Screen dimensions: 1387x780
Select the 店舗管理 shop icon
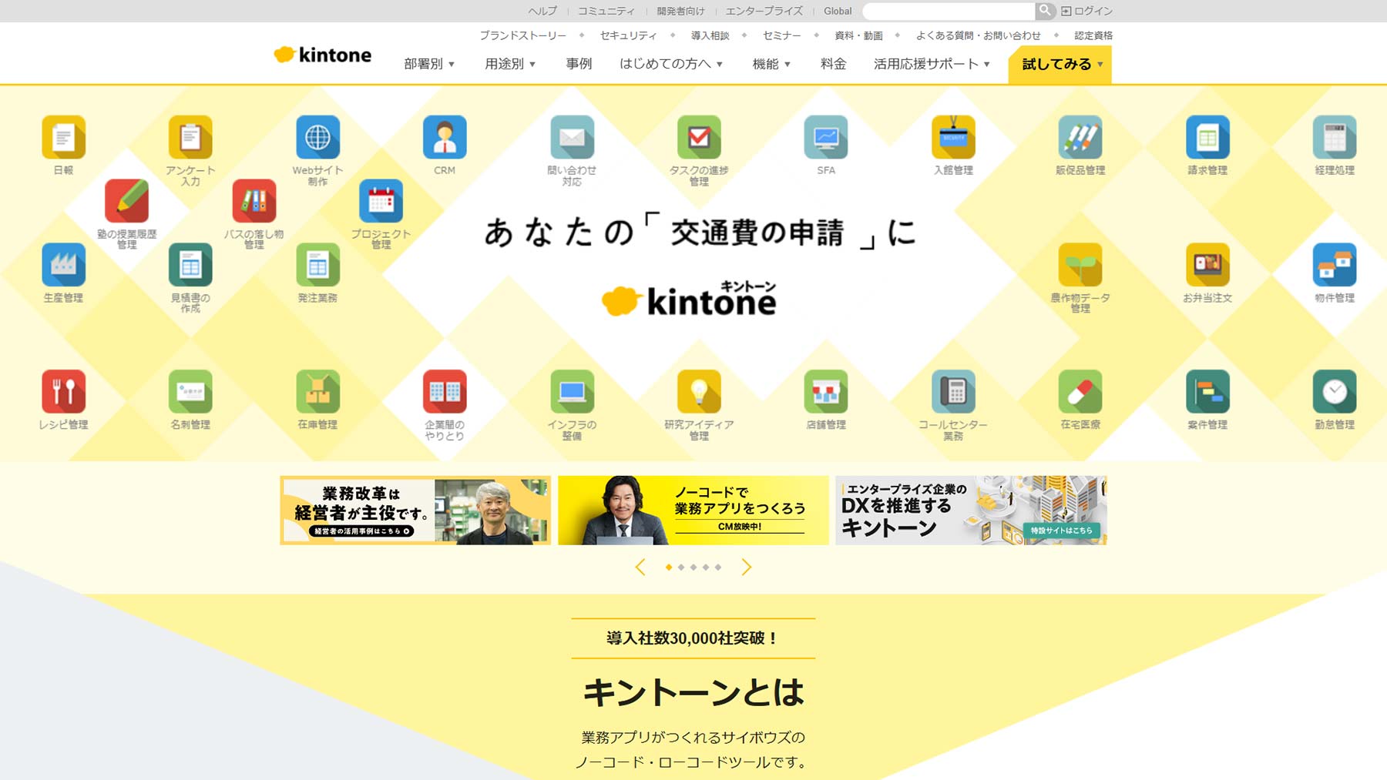(x=826, y=392)
